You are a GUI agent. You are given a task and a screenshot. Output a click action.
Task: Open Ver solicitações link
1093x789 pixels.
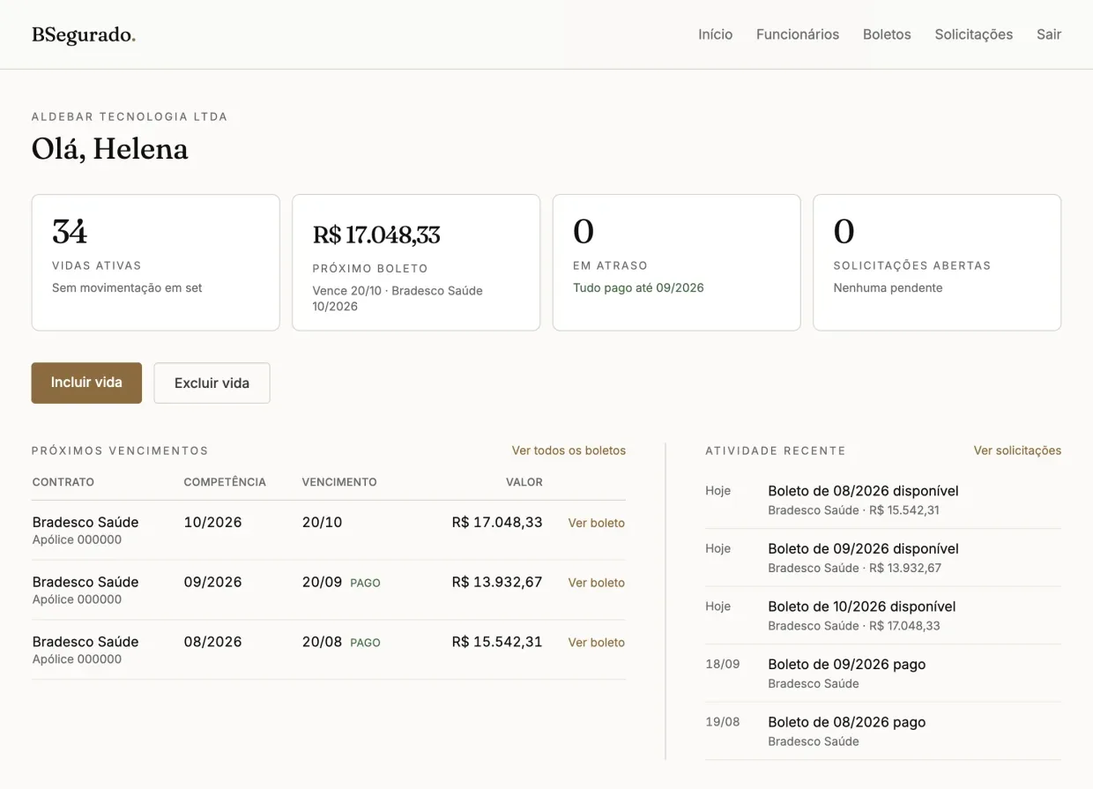(1017, 450)
